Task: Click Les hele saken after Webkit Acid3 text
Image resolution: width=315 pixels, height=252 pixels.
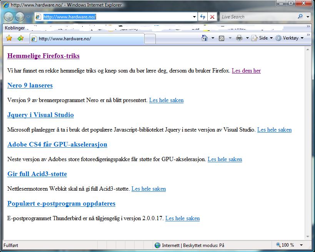Action: point(149,189)
